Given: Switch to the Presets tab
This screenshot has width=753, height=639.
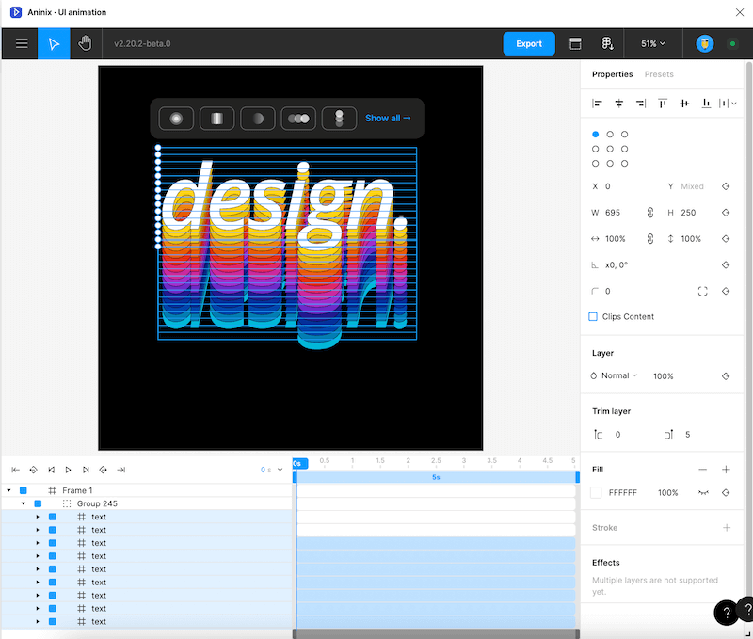Looking at the screenshot, I should tap(659, 74).
